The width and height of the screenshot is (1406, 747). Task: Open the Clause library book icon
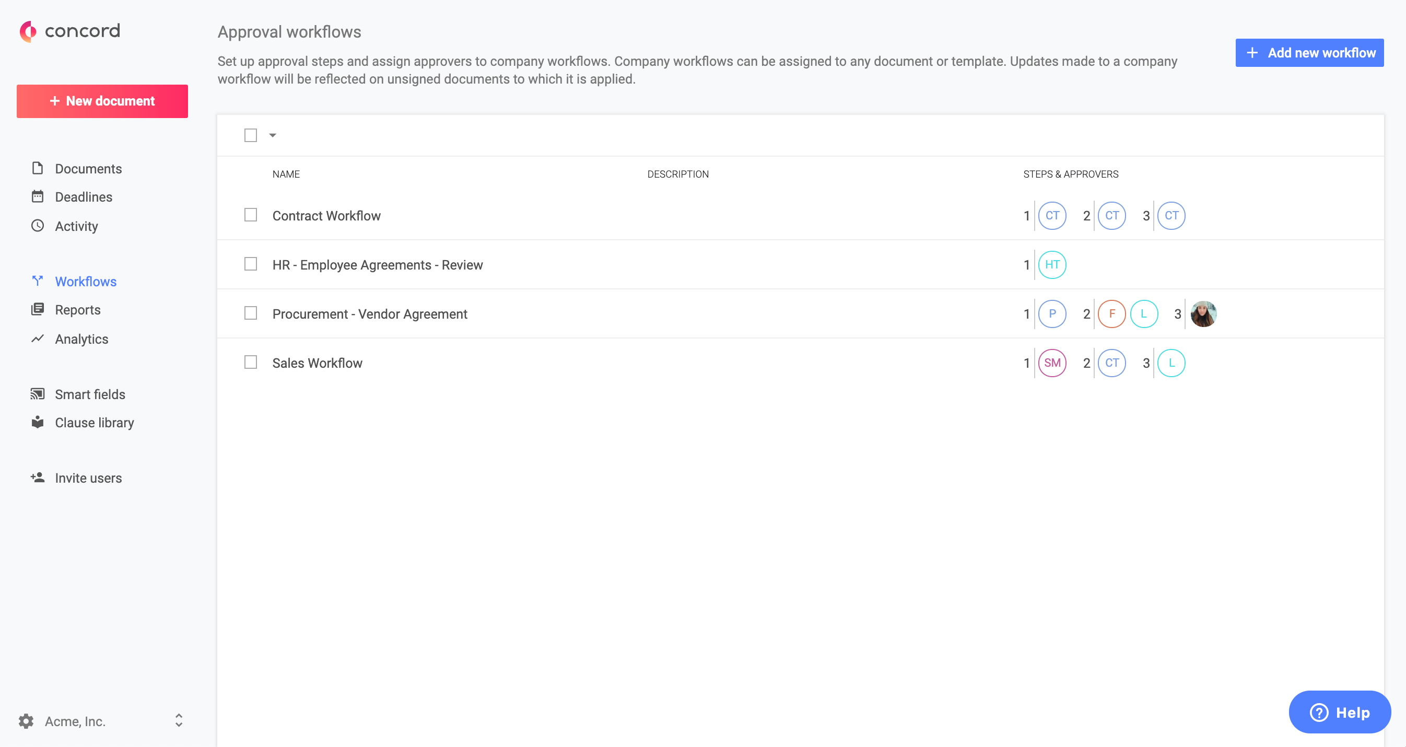tap(37, 422)
